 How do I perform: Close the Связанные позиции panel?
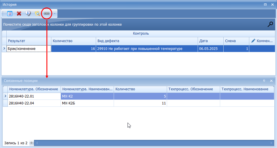[271, 81]
